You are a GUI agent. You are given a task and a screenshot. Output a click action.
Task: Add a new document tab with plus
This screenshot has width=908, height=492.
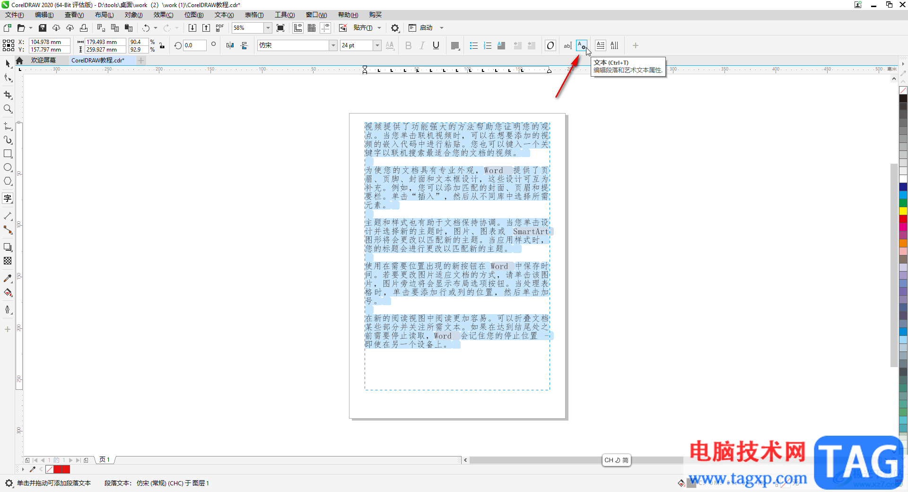pyautogui.click(x=141, y=60)
